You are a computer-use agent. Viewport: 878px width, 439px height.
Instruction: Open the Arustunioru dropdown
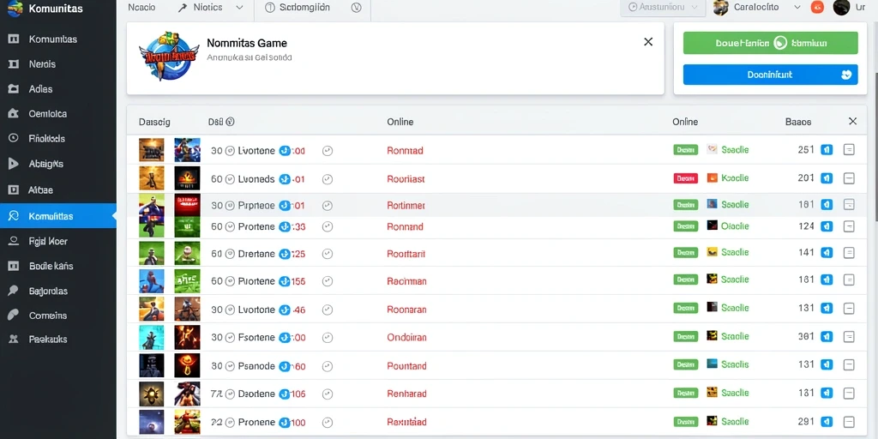(663, 7)
